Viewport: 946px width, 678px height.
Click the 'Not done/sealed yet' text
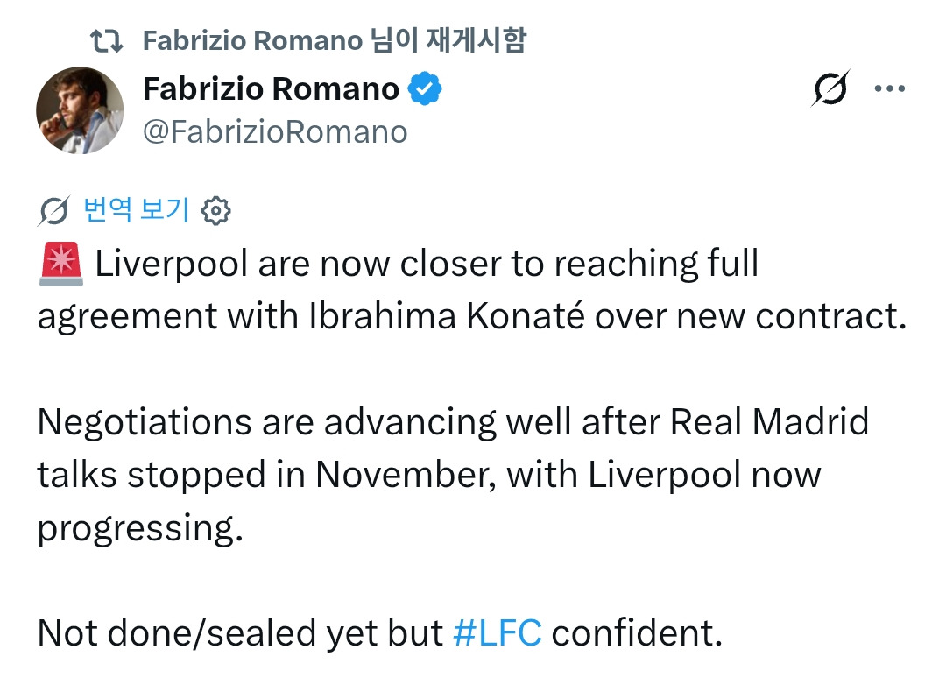point(240,632)
